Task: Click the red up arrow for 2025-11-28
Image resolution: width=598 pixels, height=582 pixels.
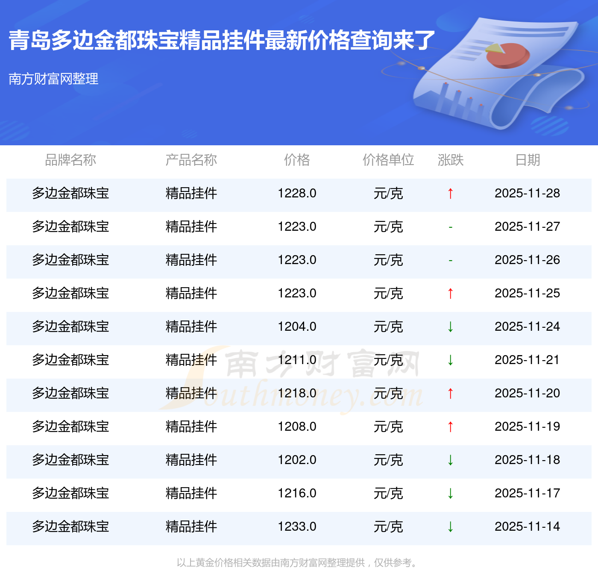Action: 450,194
